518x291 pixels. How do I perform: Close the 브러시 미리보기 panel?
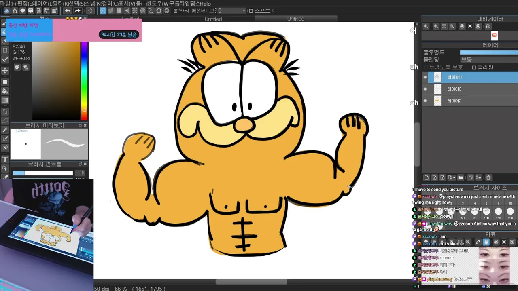[x=85, y=125]
